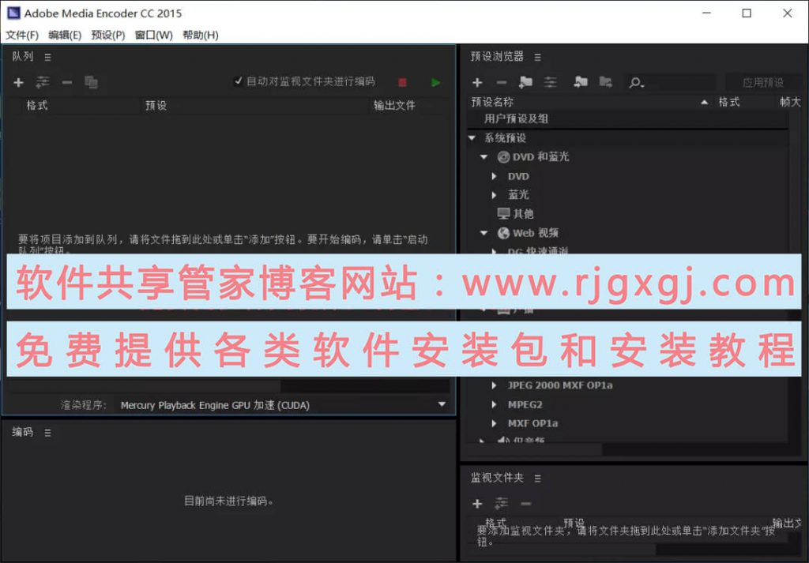Screen dimensions: 809x563
Task: Open the 编辑(E) menu
Action: pos(65,35)
